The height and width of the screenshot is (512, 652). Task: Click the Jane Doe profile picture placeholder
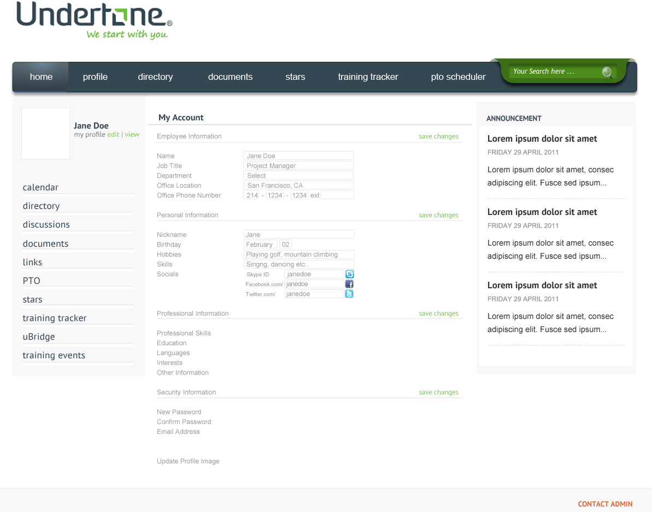[46, 133]
